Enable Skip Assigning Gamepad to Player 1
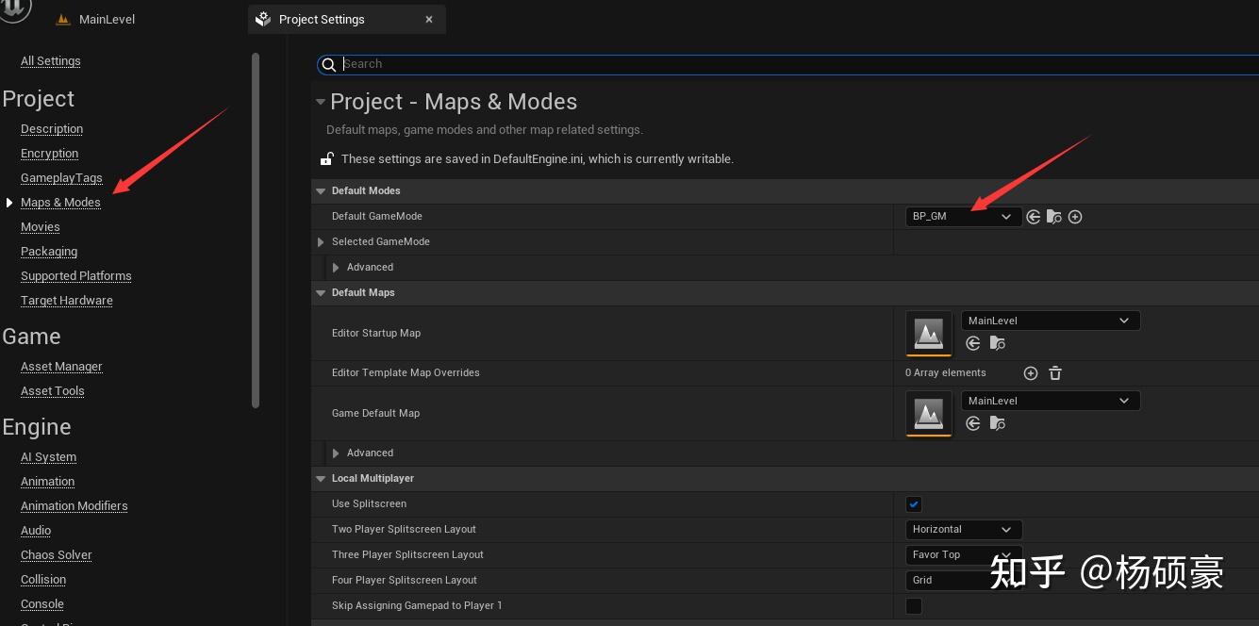The width and height of the screenshot is (1259, 626). (x=914, y=606)
